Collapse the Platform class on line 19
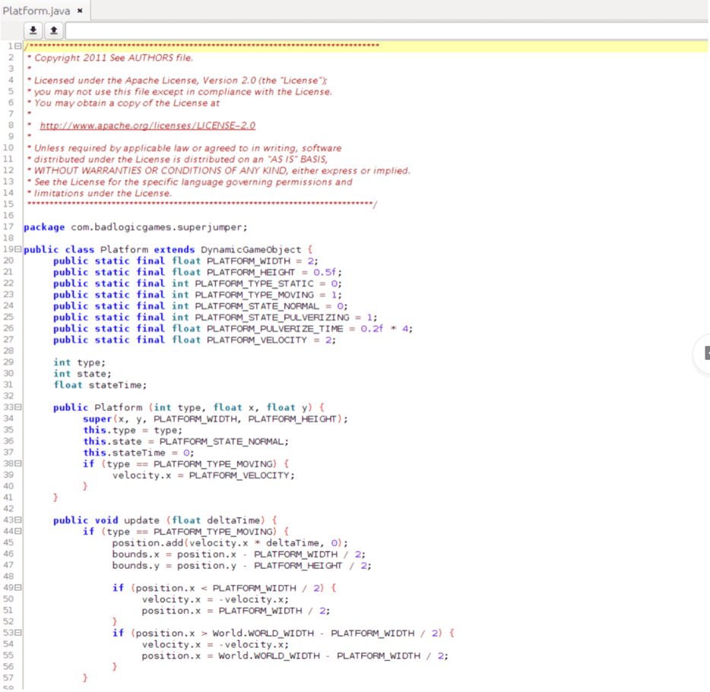Image resolution: width=710 pixels, height=692 pixels. 17,249
